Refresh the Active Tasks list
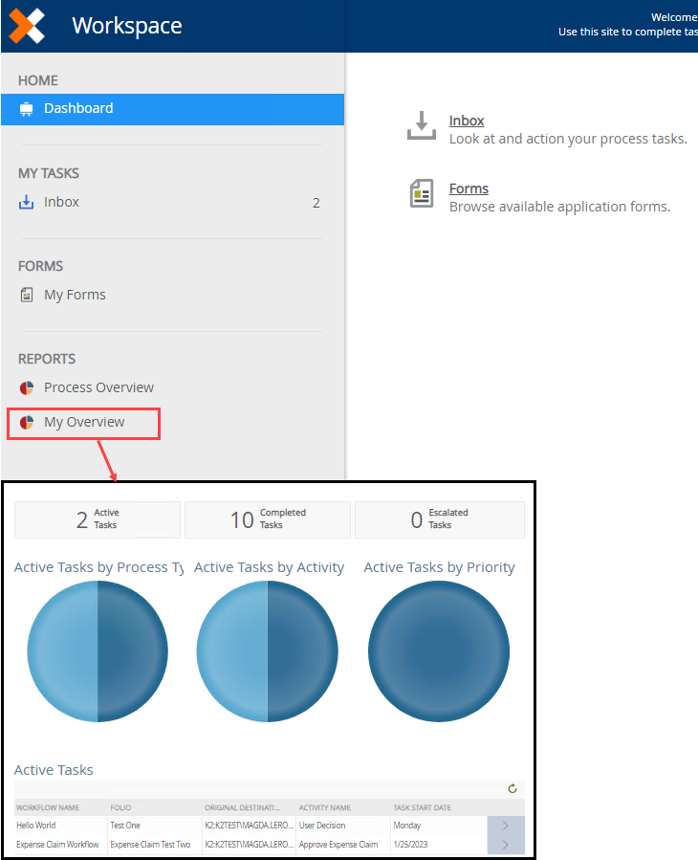The width and height of the screenshot is (698, 860). (x=513, y=788)
